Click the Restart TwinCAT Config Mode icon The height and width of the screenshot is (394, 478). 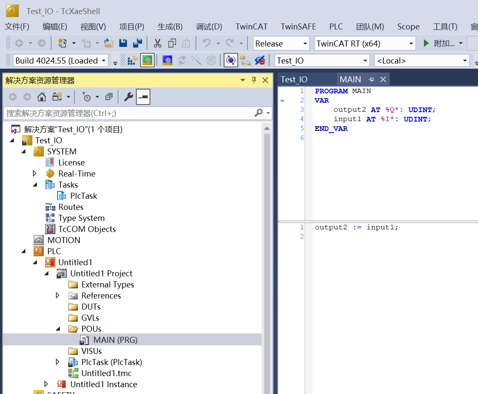pyautogui.click(x=167, y=61)
